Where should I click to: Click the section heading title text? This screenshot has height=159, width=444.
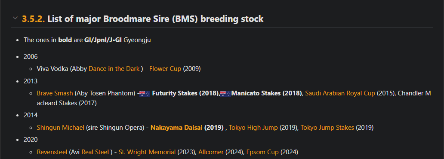tap(155, 19)
